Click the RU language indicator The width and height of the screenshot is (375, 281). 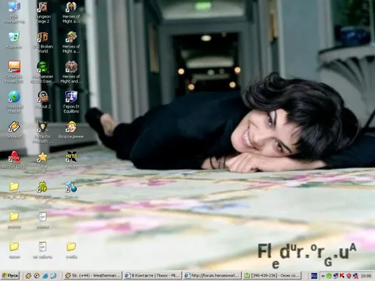[314, 276]
